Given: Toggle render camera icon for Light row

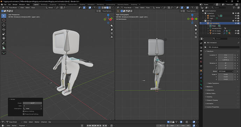Looking at the screenshot, I should (x=239, y=18).
